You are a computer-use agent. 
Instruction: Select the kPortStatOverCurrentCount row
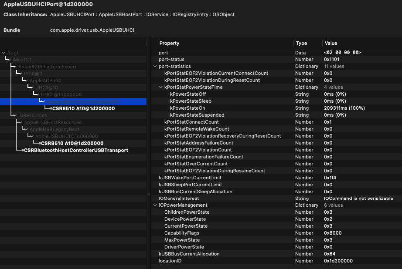click(x=276, y=164)
